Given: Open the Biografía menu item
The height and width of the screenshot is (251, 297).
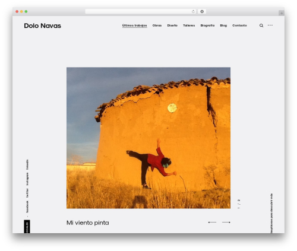Looking at the screenshot, I should [x=207, y=26].
